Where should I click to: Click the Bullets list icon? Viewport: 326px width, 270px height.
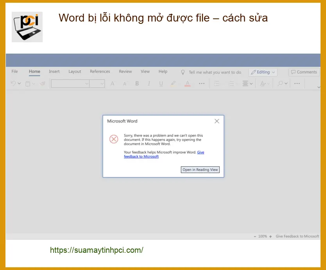click(217, 84)
